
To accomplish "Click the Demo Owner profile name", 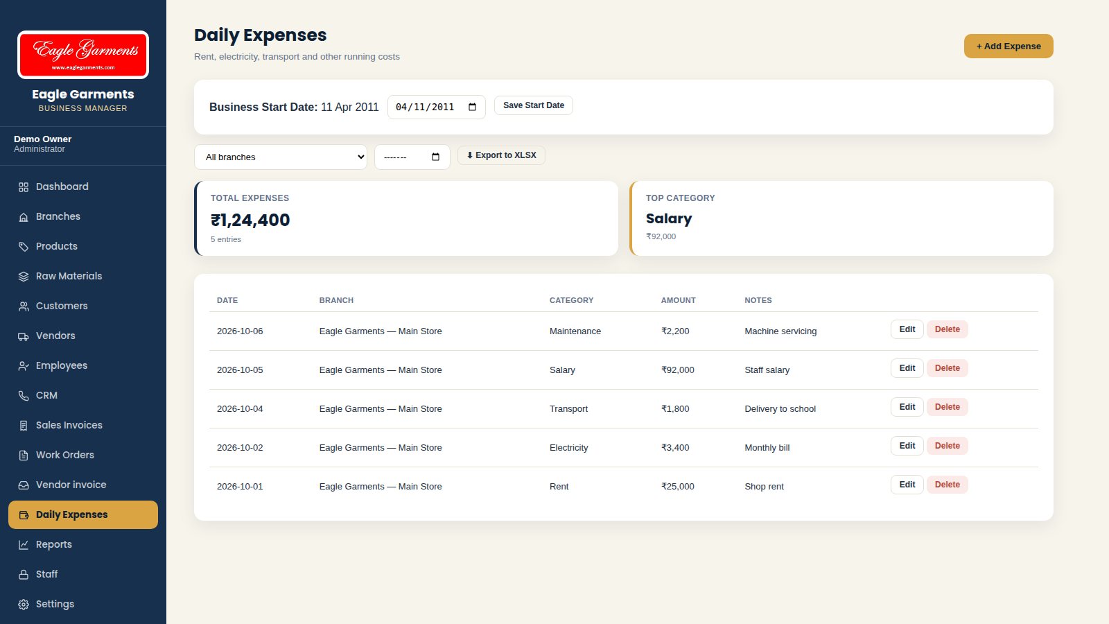I will point(42,139).
